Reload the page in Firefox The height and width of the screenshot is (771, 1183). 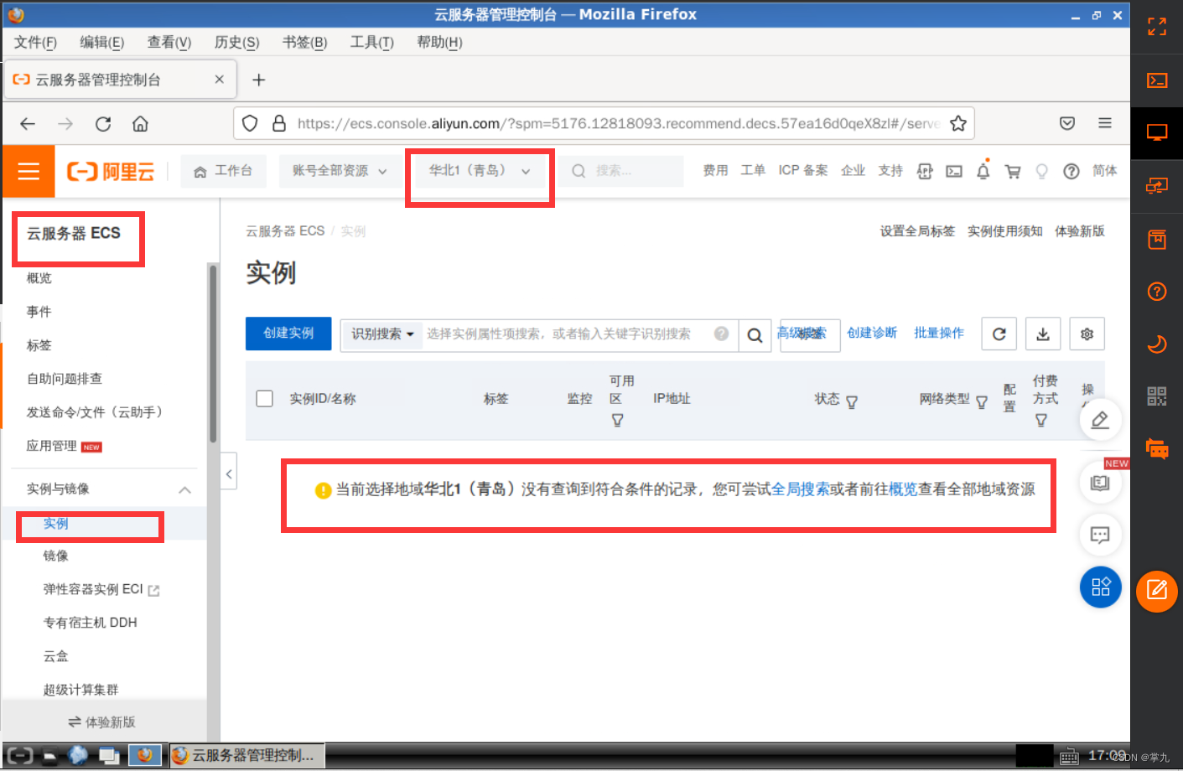103,124
